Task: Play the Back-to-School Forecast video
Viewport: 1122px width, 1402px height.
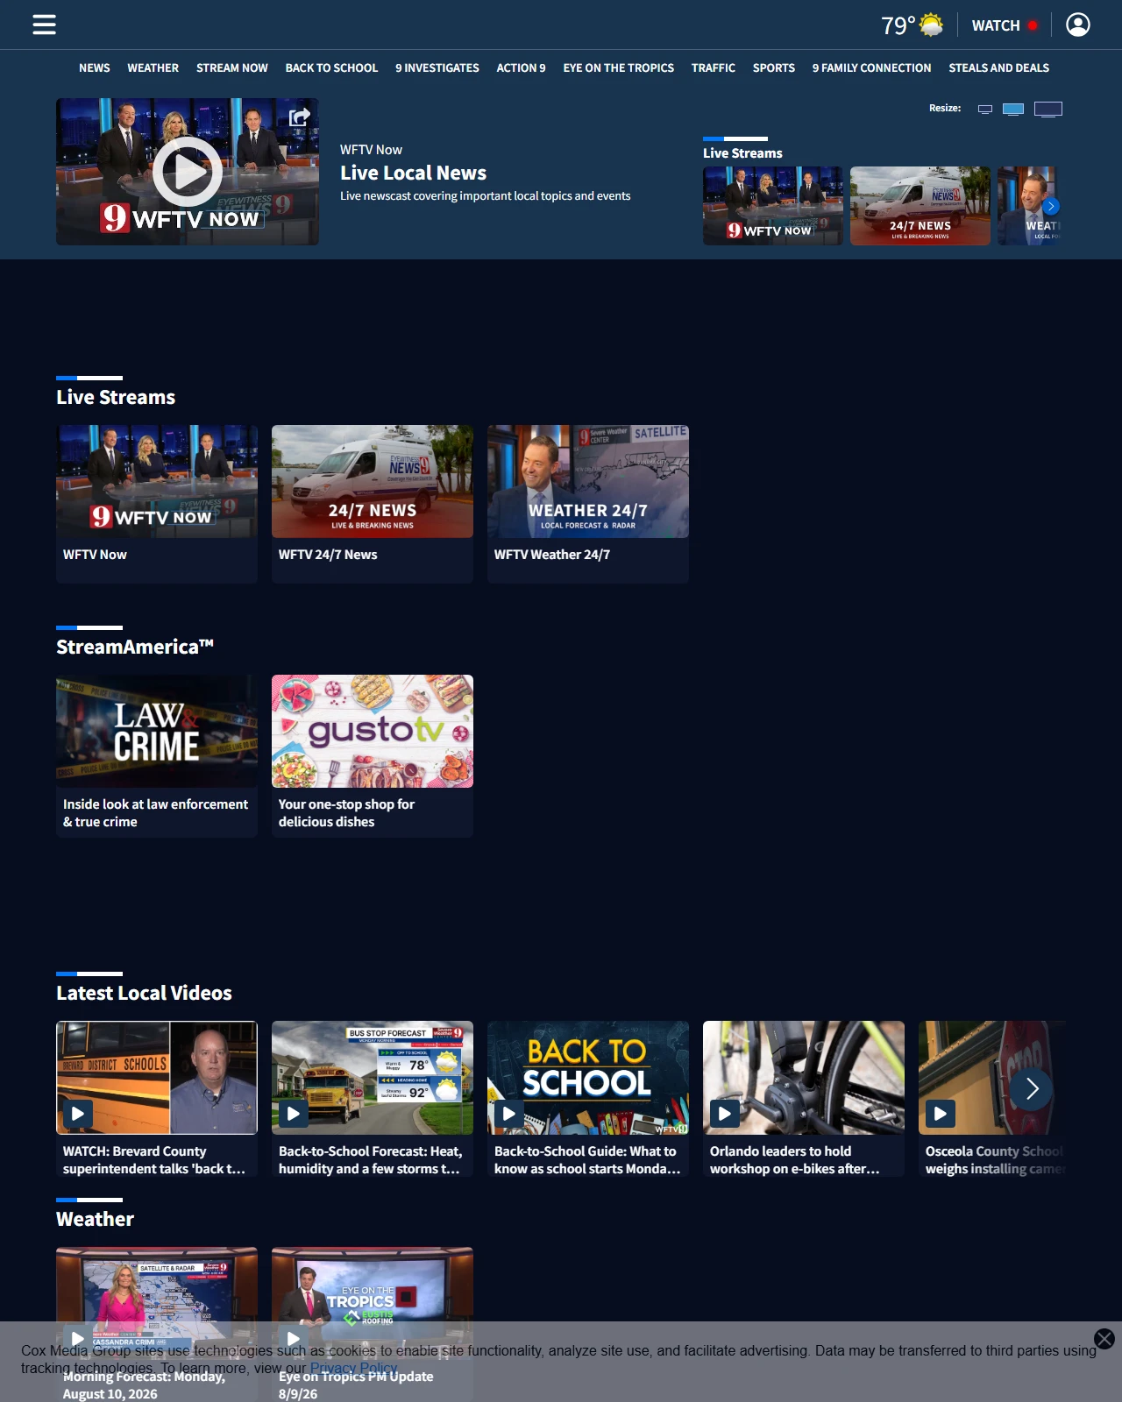Action: click(373, 1099)
